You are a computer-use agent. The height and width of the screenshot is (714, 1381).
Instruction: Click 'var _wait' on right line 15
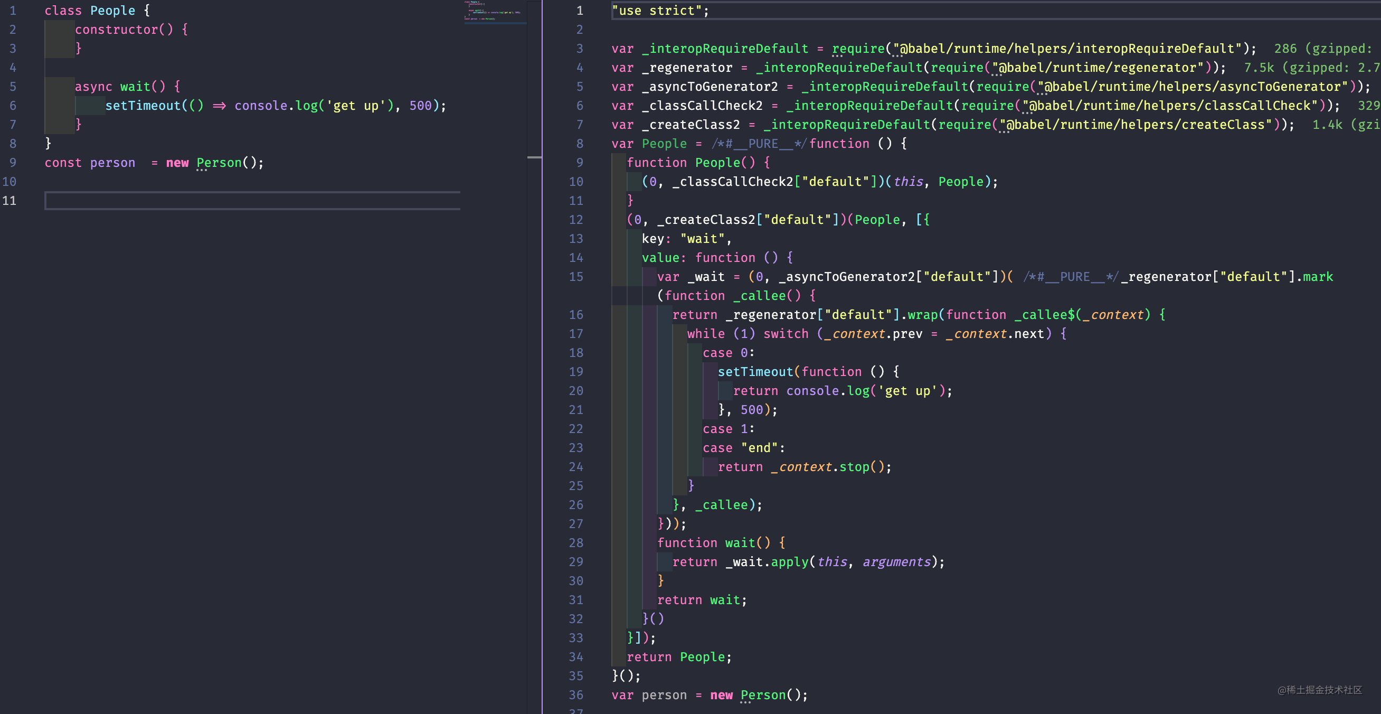point(691,277)
